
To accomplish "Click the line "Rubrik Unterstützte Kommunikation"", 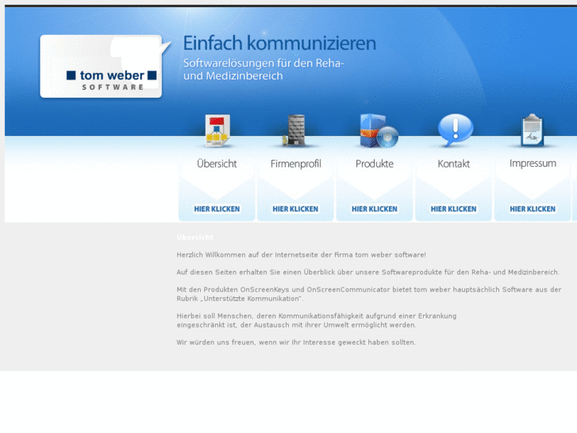I will (240, 299).
